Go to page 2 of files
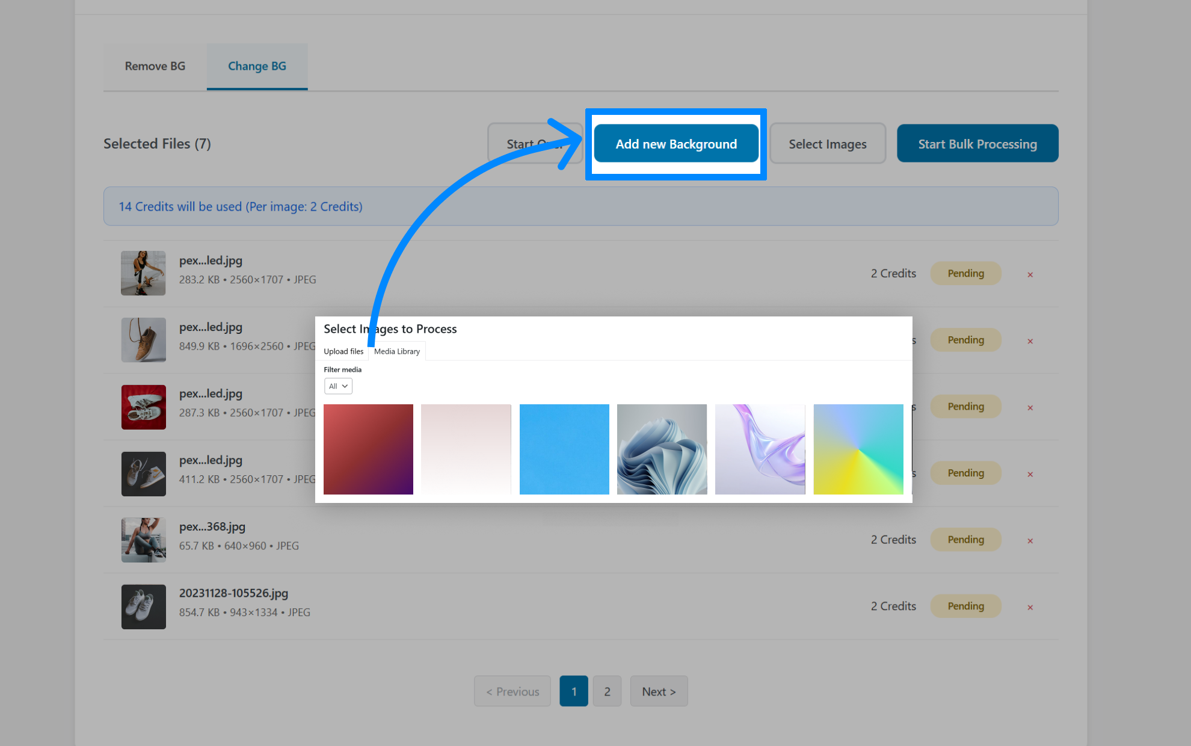 tap(607, 691)
